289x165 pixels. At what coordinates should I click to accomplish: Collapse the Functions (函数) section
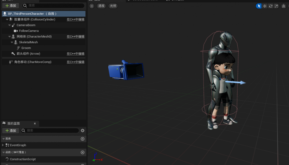[x=3, y=152]
